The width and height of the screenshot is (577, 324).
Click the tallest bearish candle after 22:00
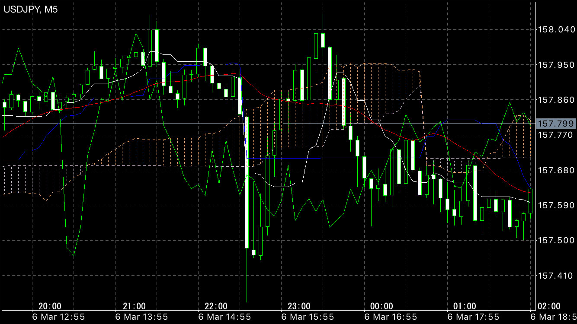[247, 181]
